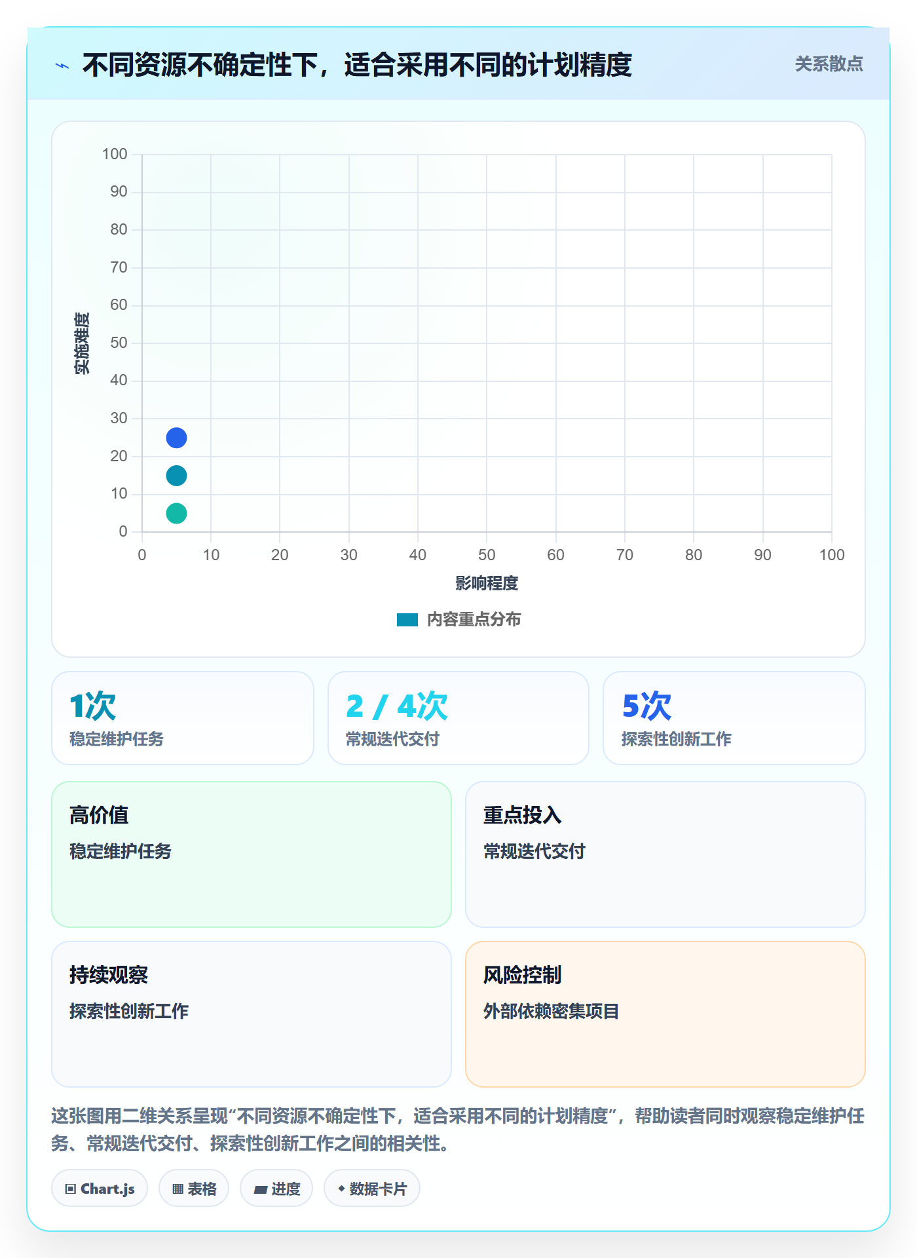Click the 2 / 4次 stat value
Viewport: 917px width, 1258px height.
(x=397, y=706)
